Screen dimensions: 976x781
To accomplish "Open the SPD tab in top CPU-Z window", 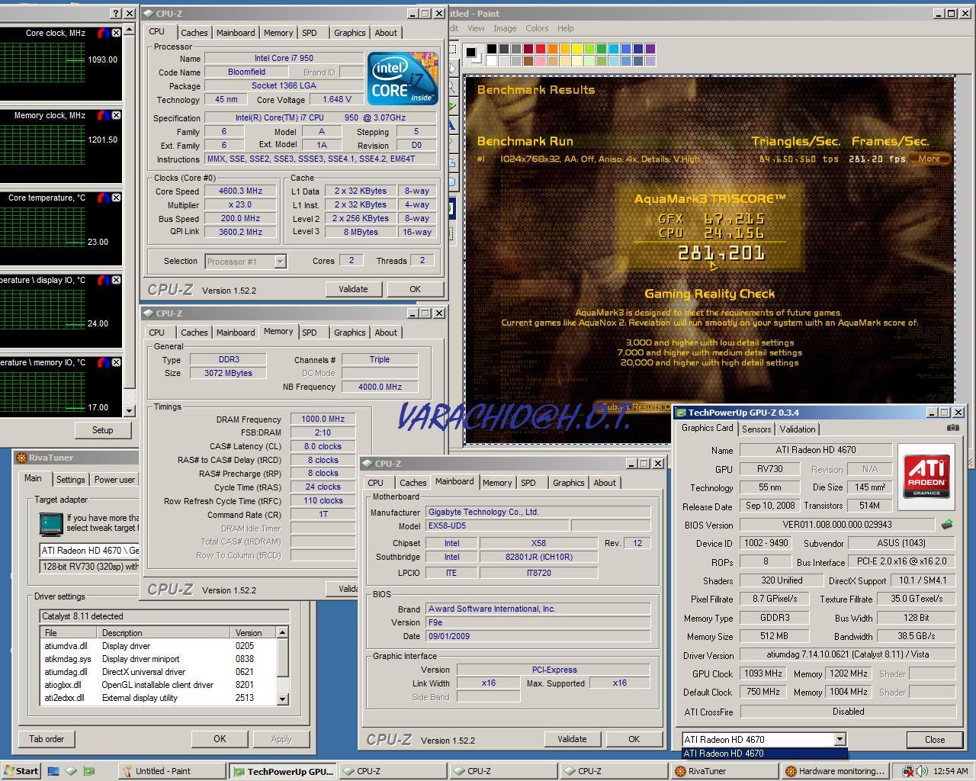I will [309, 33].
